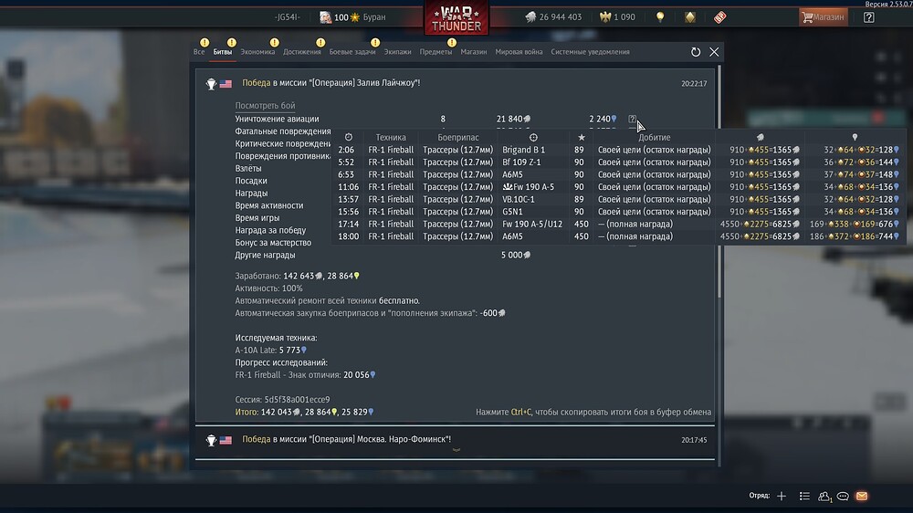Image resolution: width=913 pixels, height=513 pixels.
Task: Open the Боевые задачи tab
Action: [352, 52]
